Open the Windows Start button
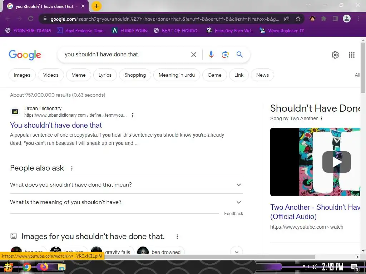 click(x=8, y=267)
